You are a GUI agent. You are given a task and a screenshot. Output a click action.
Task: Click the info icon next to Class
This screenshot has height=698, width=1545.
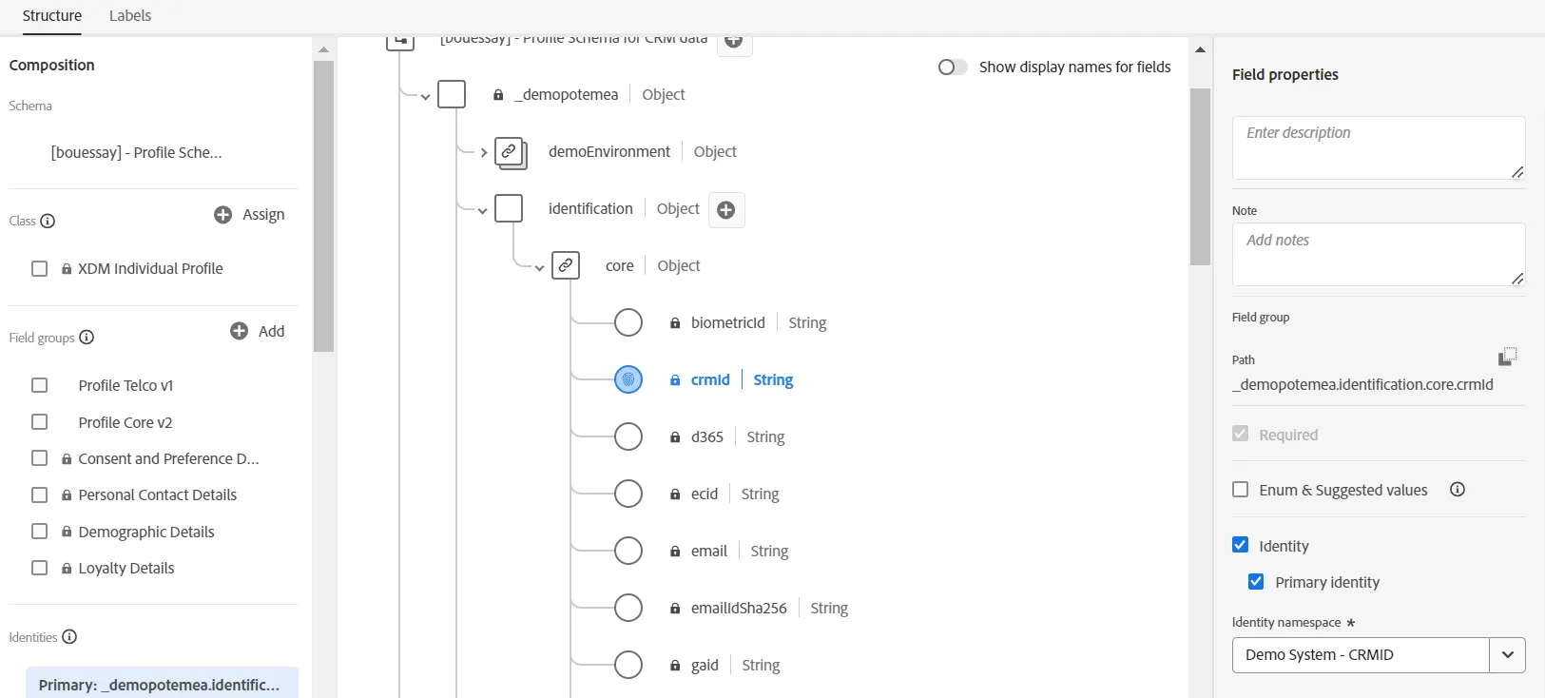48,221
